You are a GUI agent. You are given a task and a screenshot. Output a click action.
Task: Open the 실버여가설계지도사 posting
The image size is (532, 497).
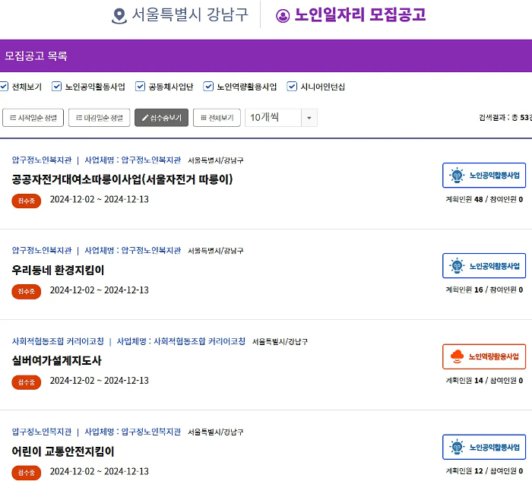(57, 361)
